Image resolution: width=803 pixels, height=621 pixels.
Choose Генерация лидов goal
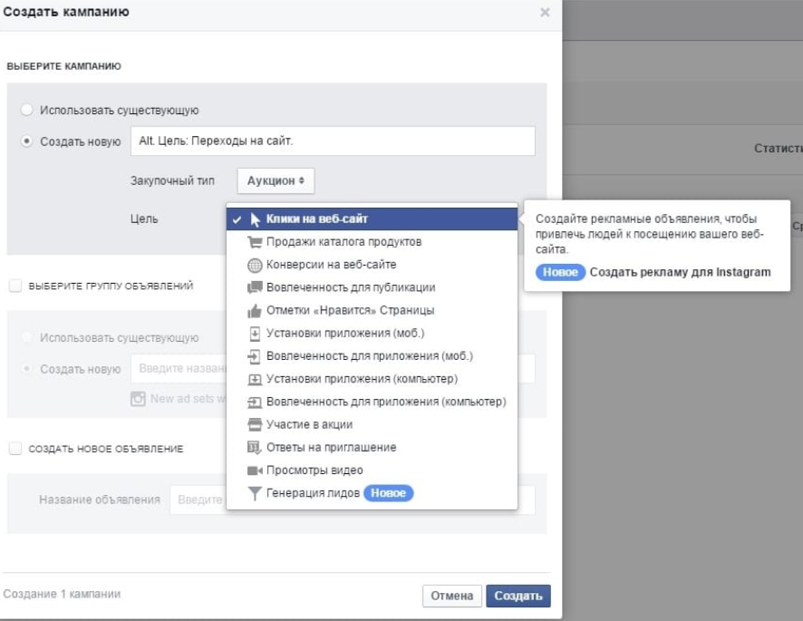372,493
